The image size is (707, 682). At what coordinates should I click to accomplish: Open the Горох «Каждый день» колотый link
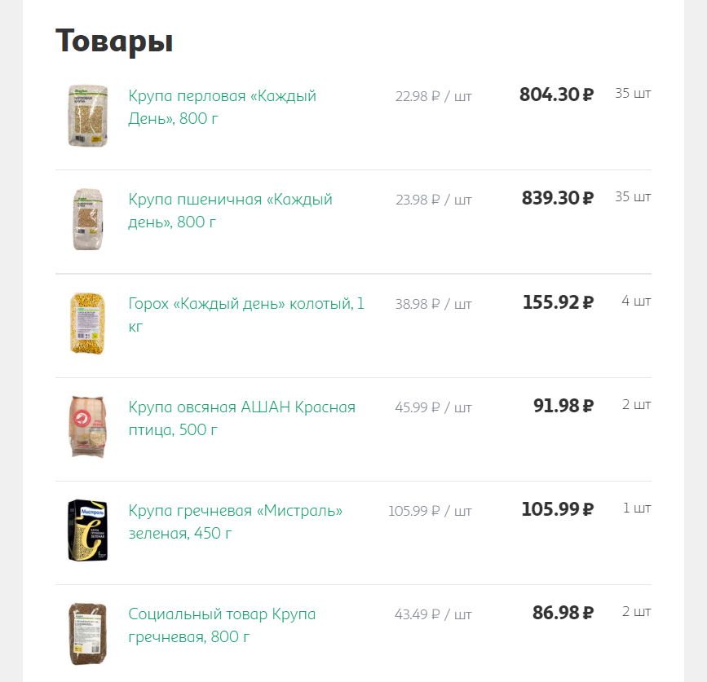point(246,315)
